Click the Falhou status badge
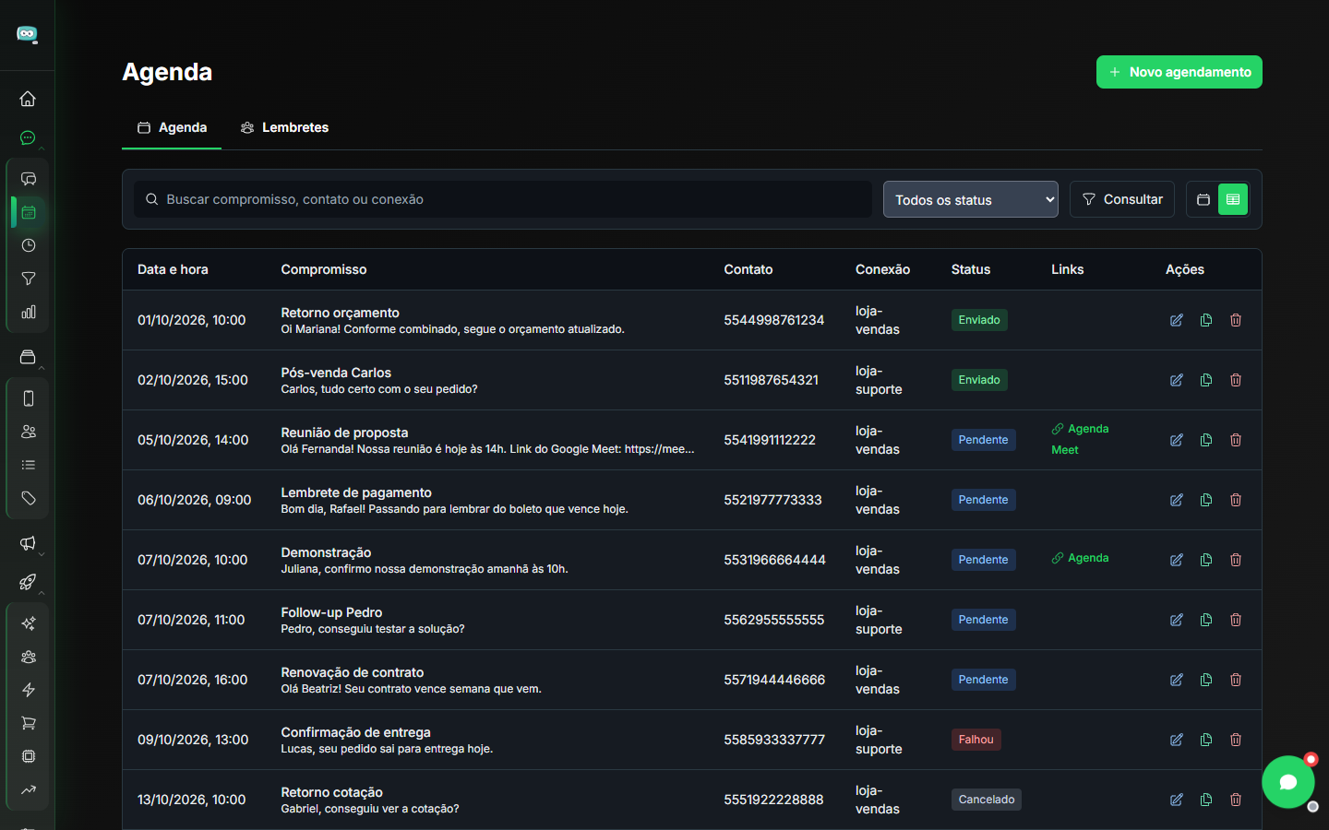The width and height of the screenshot is (1329, 830). point(976,740)
